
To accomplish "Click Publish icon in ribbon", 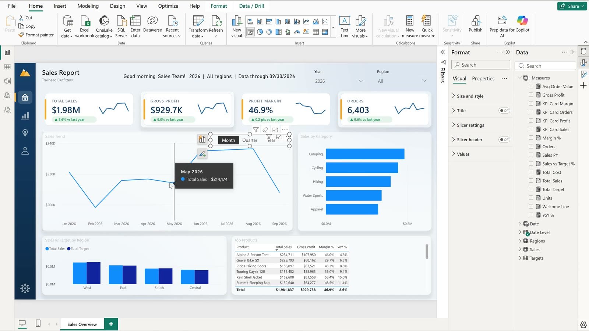I will [x=476, y=21].
